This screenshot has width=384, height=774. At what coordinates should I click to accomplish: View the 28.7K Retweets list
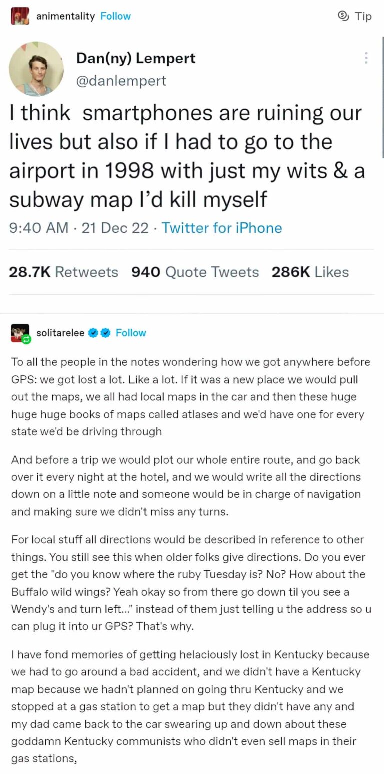tap(63, 272)
